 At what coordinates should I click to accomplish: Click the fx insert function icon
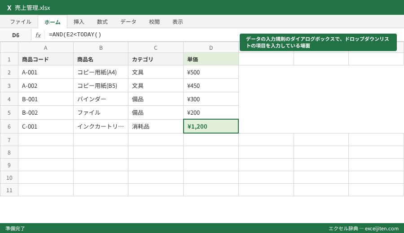38,35
